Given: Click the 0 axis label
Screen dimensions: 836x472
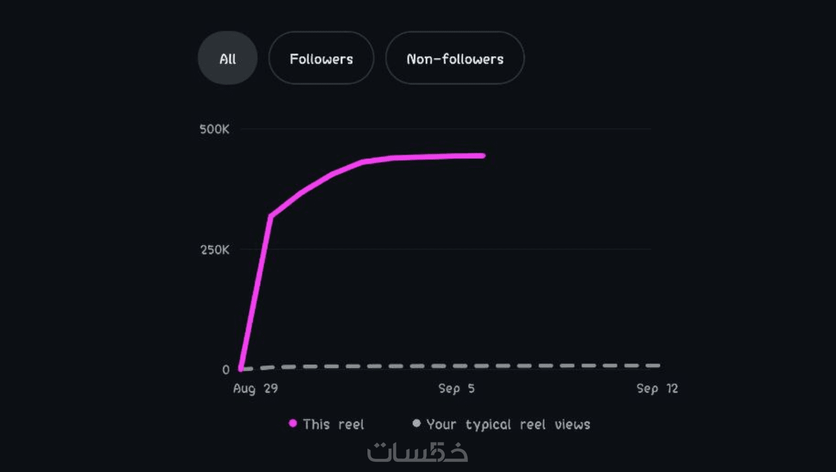Looking at the screenshot, I should (x=226, y=370).
